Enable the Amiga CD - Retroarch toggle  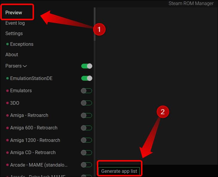87,153
